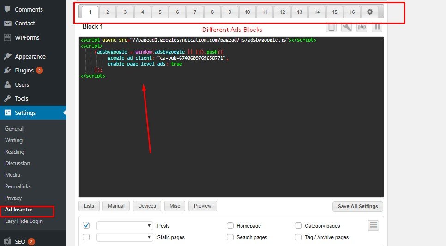Switch to ad block tab 8
The height and width of the screenshot is (246, 446).
(x=212, y=12)
